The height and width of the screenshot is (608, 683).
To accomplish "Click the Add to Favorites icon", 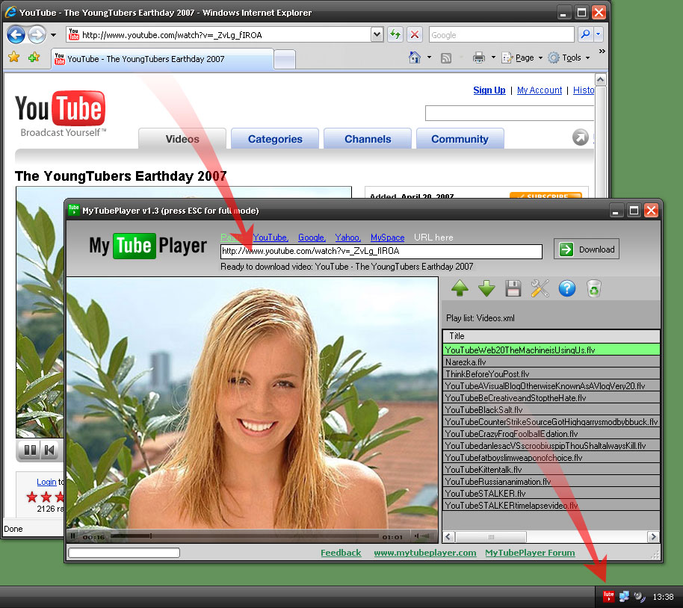I will [34, 57].
